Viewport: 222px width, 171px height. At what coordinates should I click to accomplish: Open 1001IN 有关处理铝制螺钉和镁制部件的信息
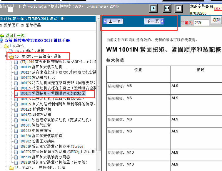[x=58, y=104]
